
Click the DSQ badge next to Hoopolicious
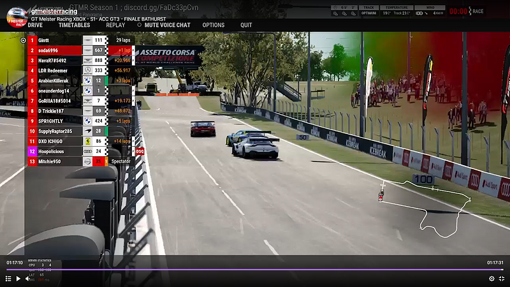tap(140, 151)
